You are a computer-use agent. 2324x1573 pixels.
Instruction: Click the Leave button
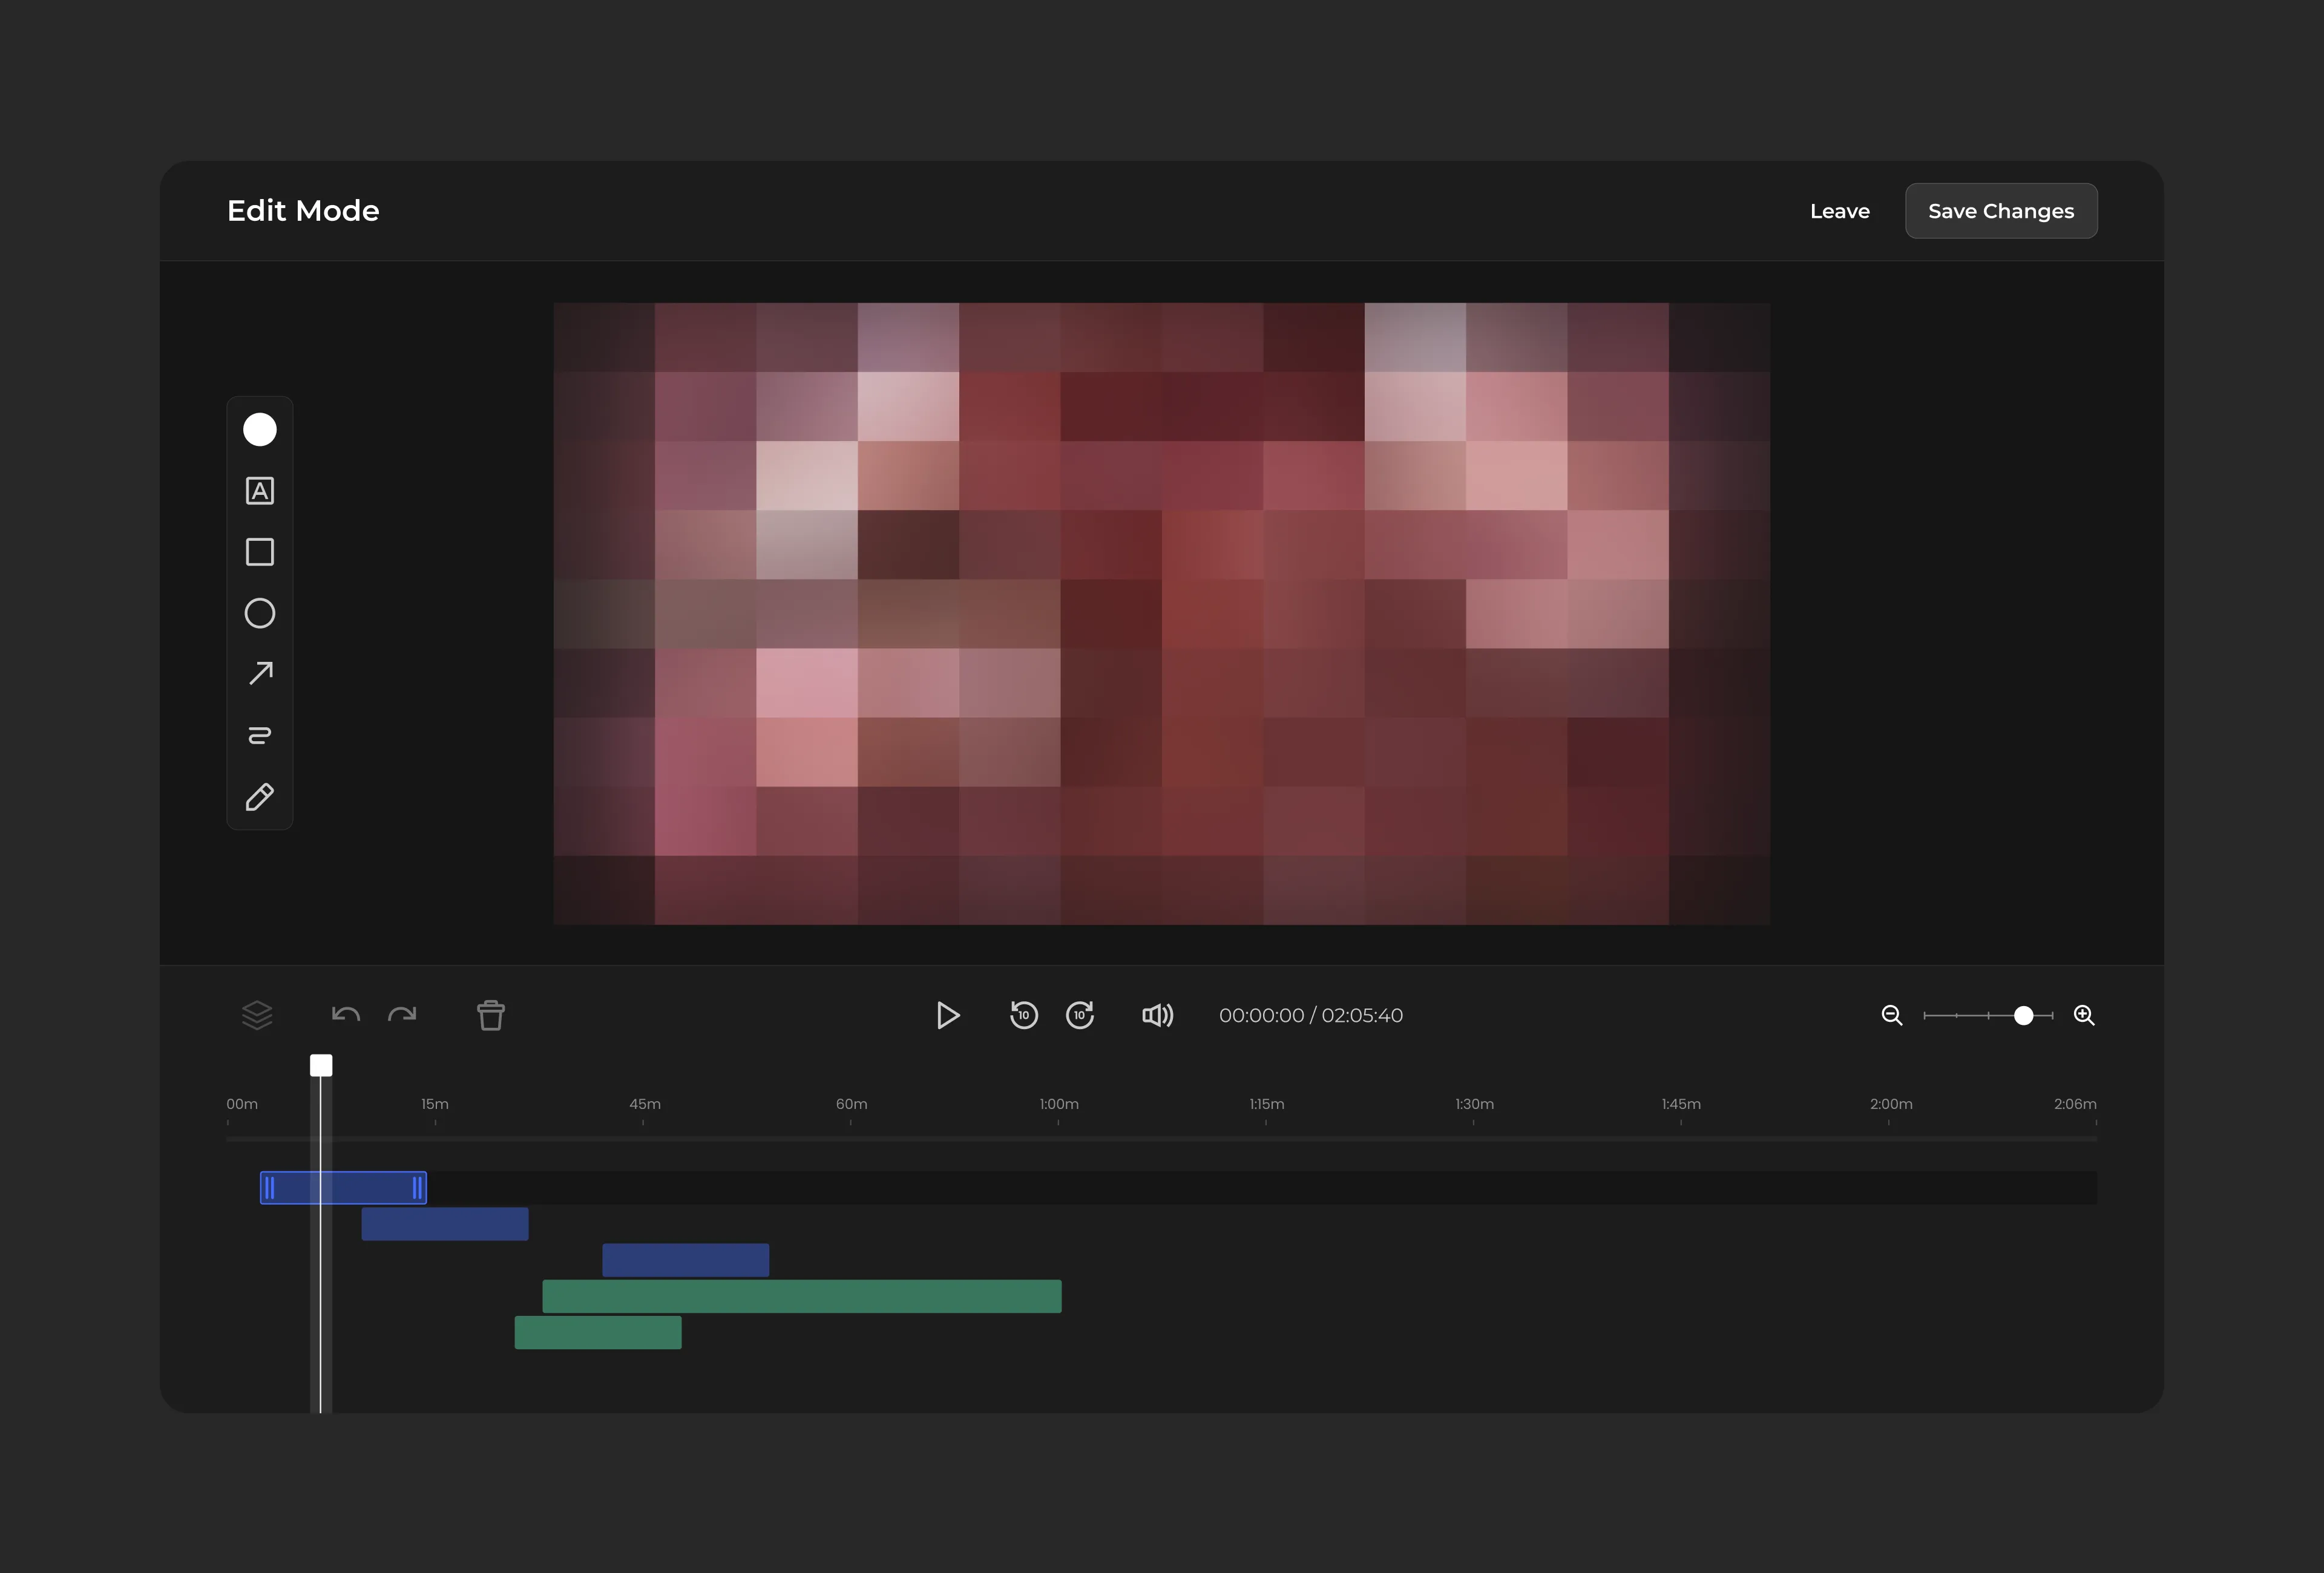coord(1839,211)
